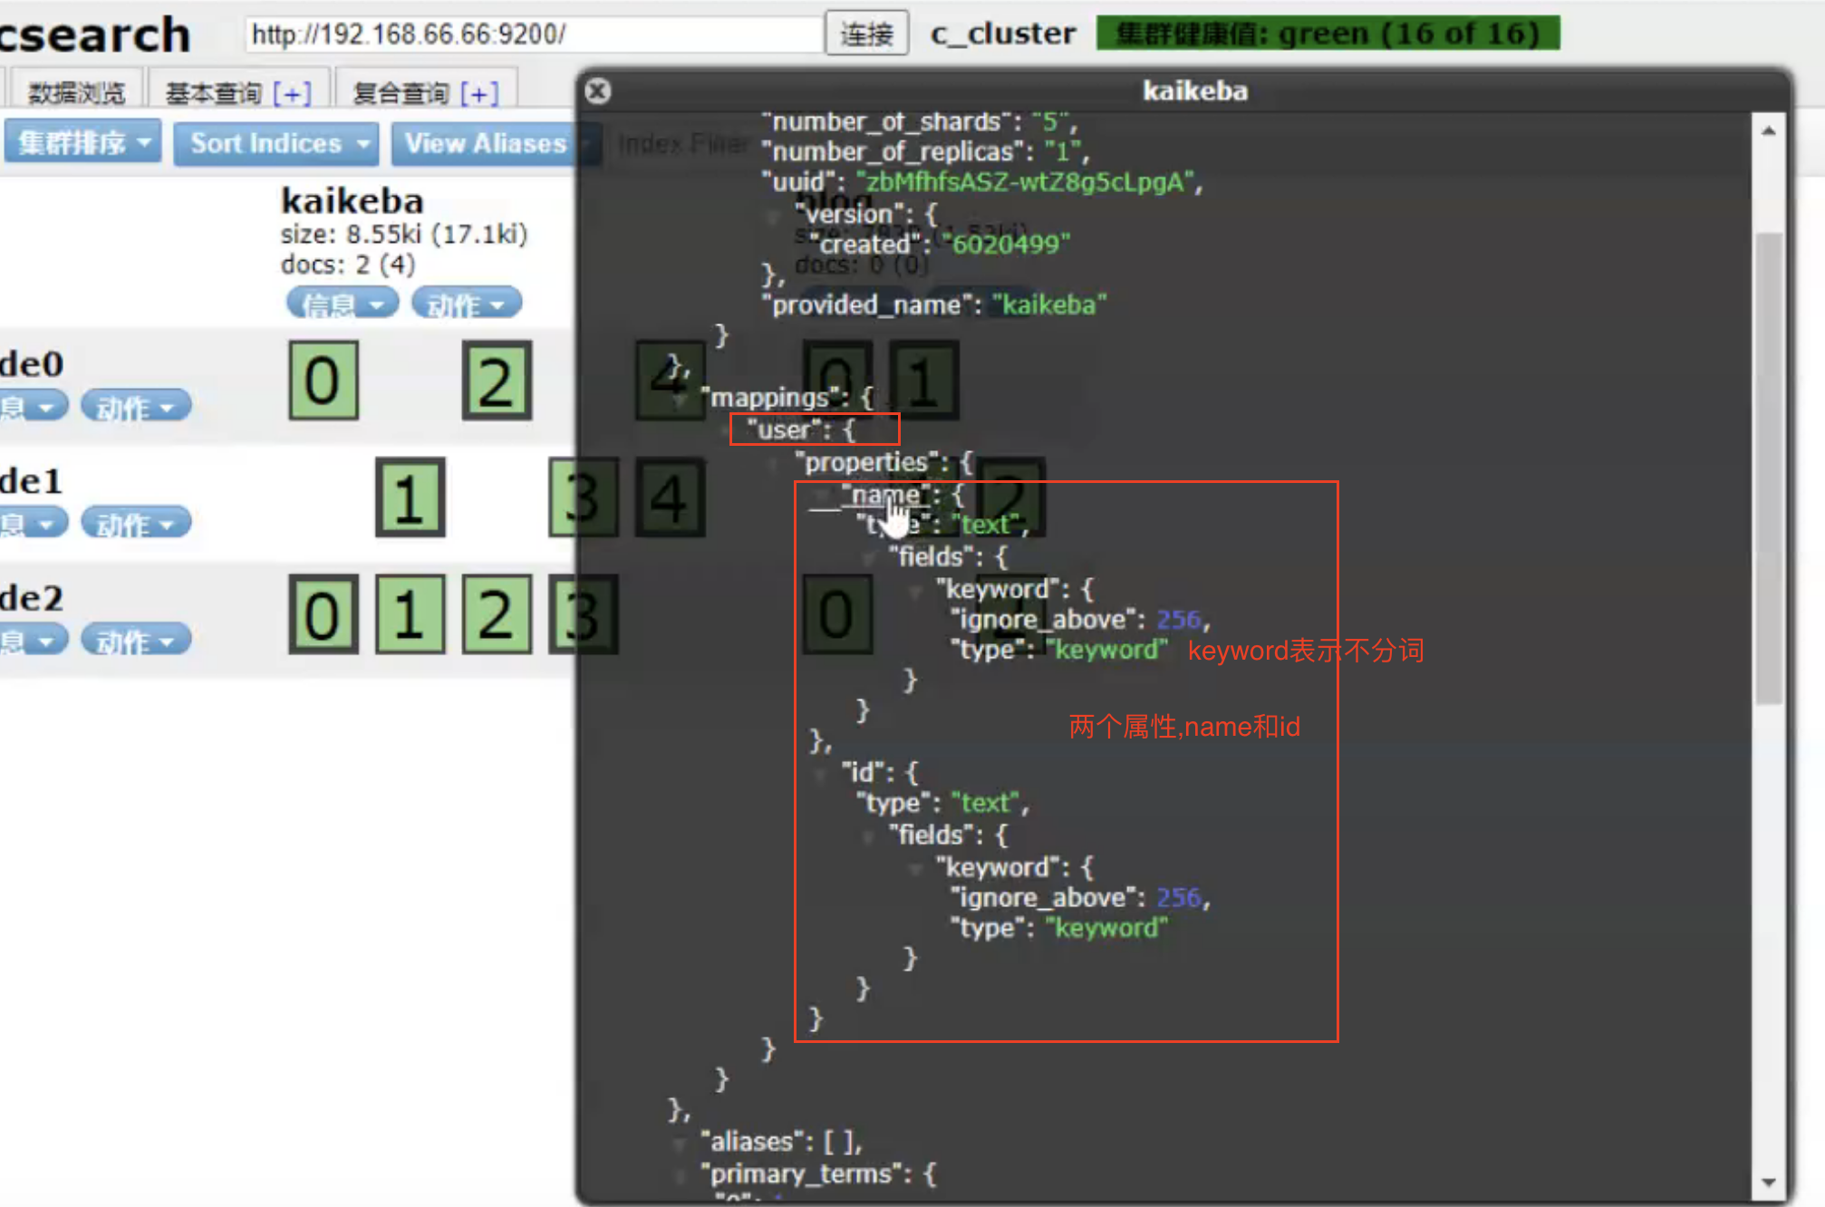This screenshot has width=1825, height=1207.
Task: Edit the cluster URL address field
Action: click(x=534, y=34)
